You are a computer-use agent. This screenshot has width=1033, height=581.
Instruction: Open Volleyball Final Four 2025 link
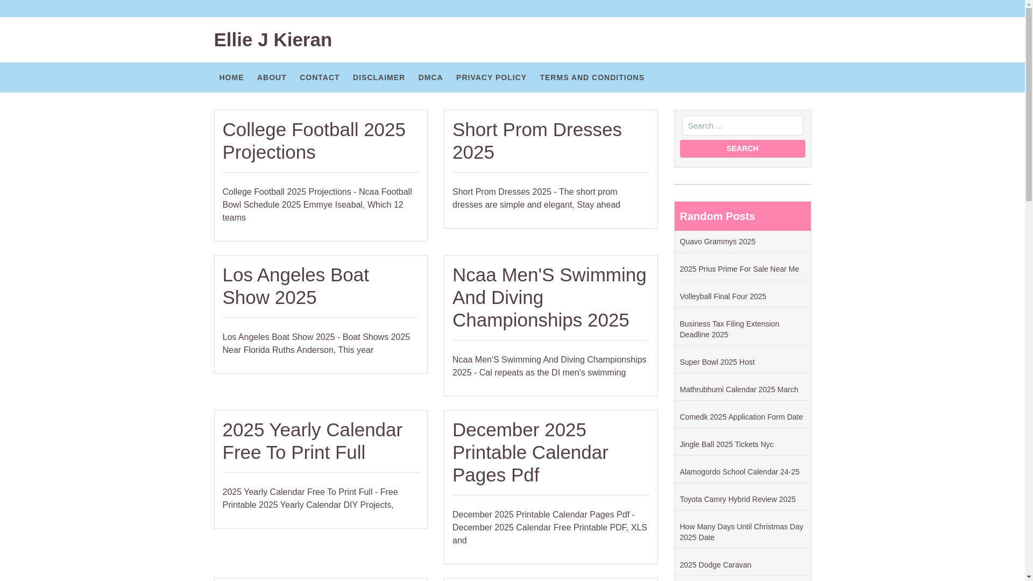point(723,296)
